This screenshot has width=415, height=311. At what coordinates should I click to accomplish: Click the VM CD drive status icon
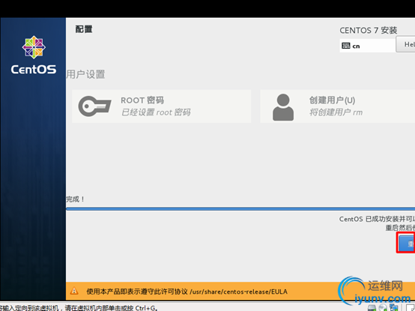383,307
